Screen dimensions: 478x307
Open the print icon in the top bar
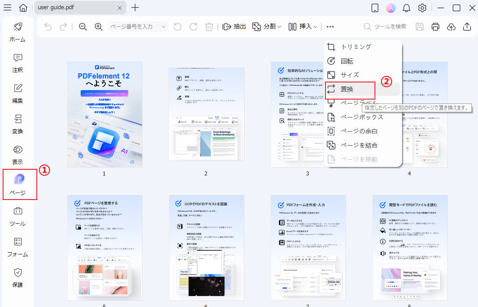coord(435,26)
